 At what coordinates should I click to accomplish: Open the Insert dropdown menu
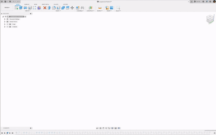109,11
